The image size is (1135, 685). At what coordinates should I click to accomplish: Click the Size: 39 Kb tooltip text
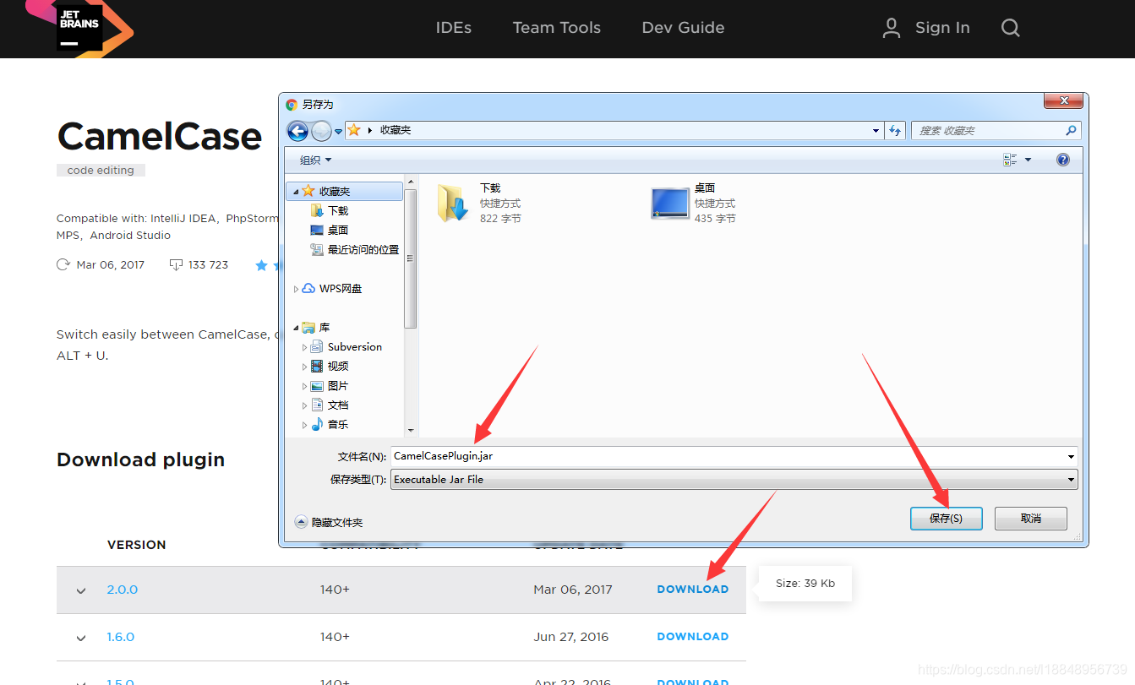pos(805,583)
